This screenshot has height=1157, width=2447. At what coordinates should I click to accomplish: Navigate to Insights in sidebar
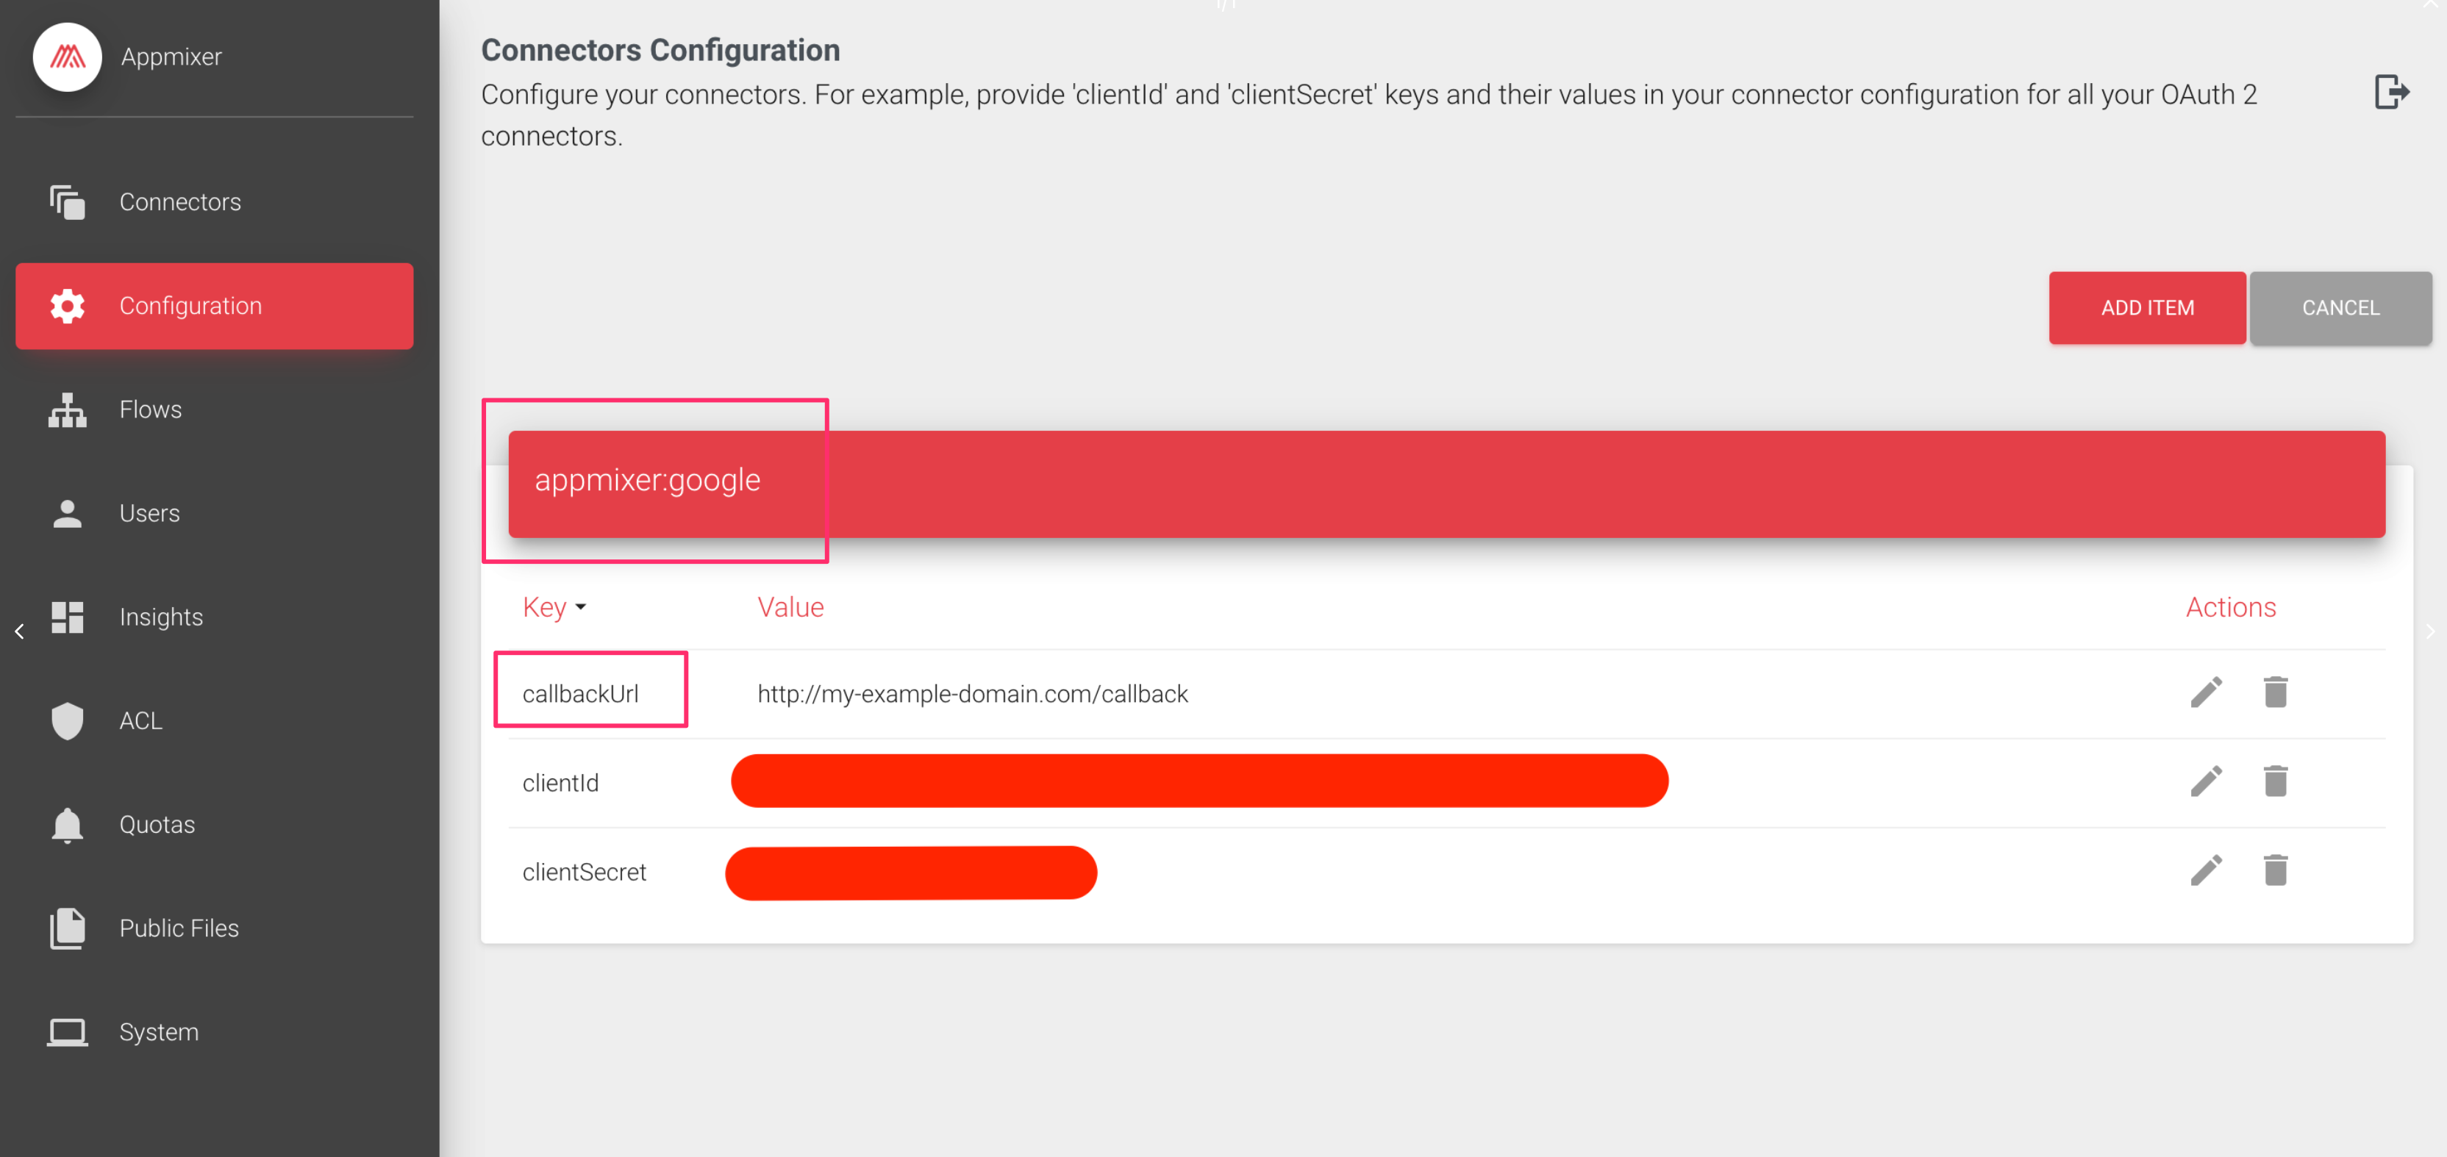click(x=160, y=617)
